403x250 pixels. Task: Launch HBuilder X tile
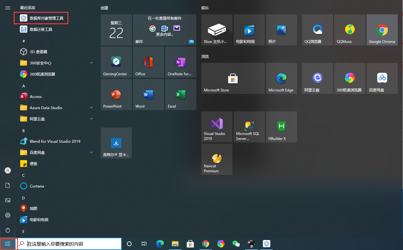(x=282, y=127)
